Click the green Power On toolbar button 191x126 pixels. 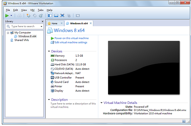pos(7,16)
